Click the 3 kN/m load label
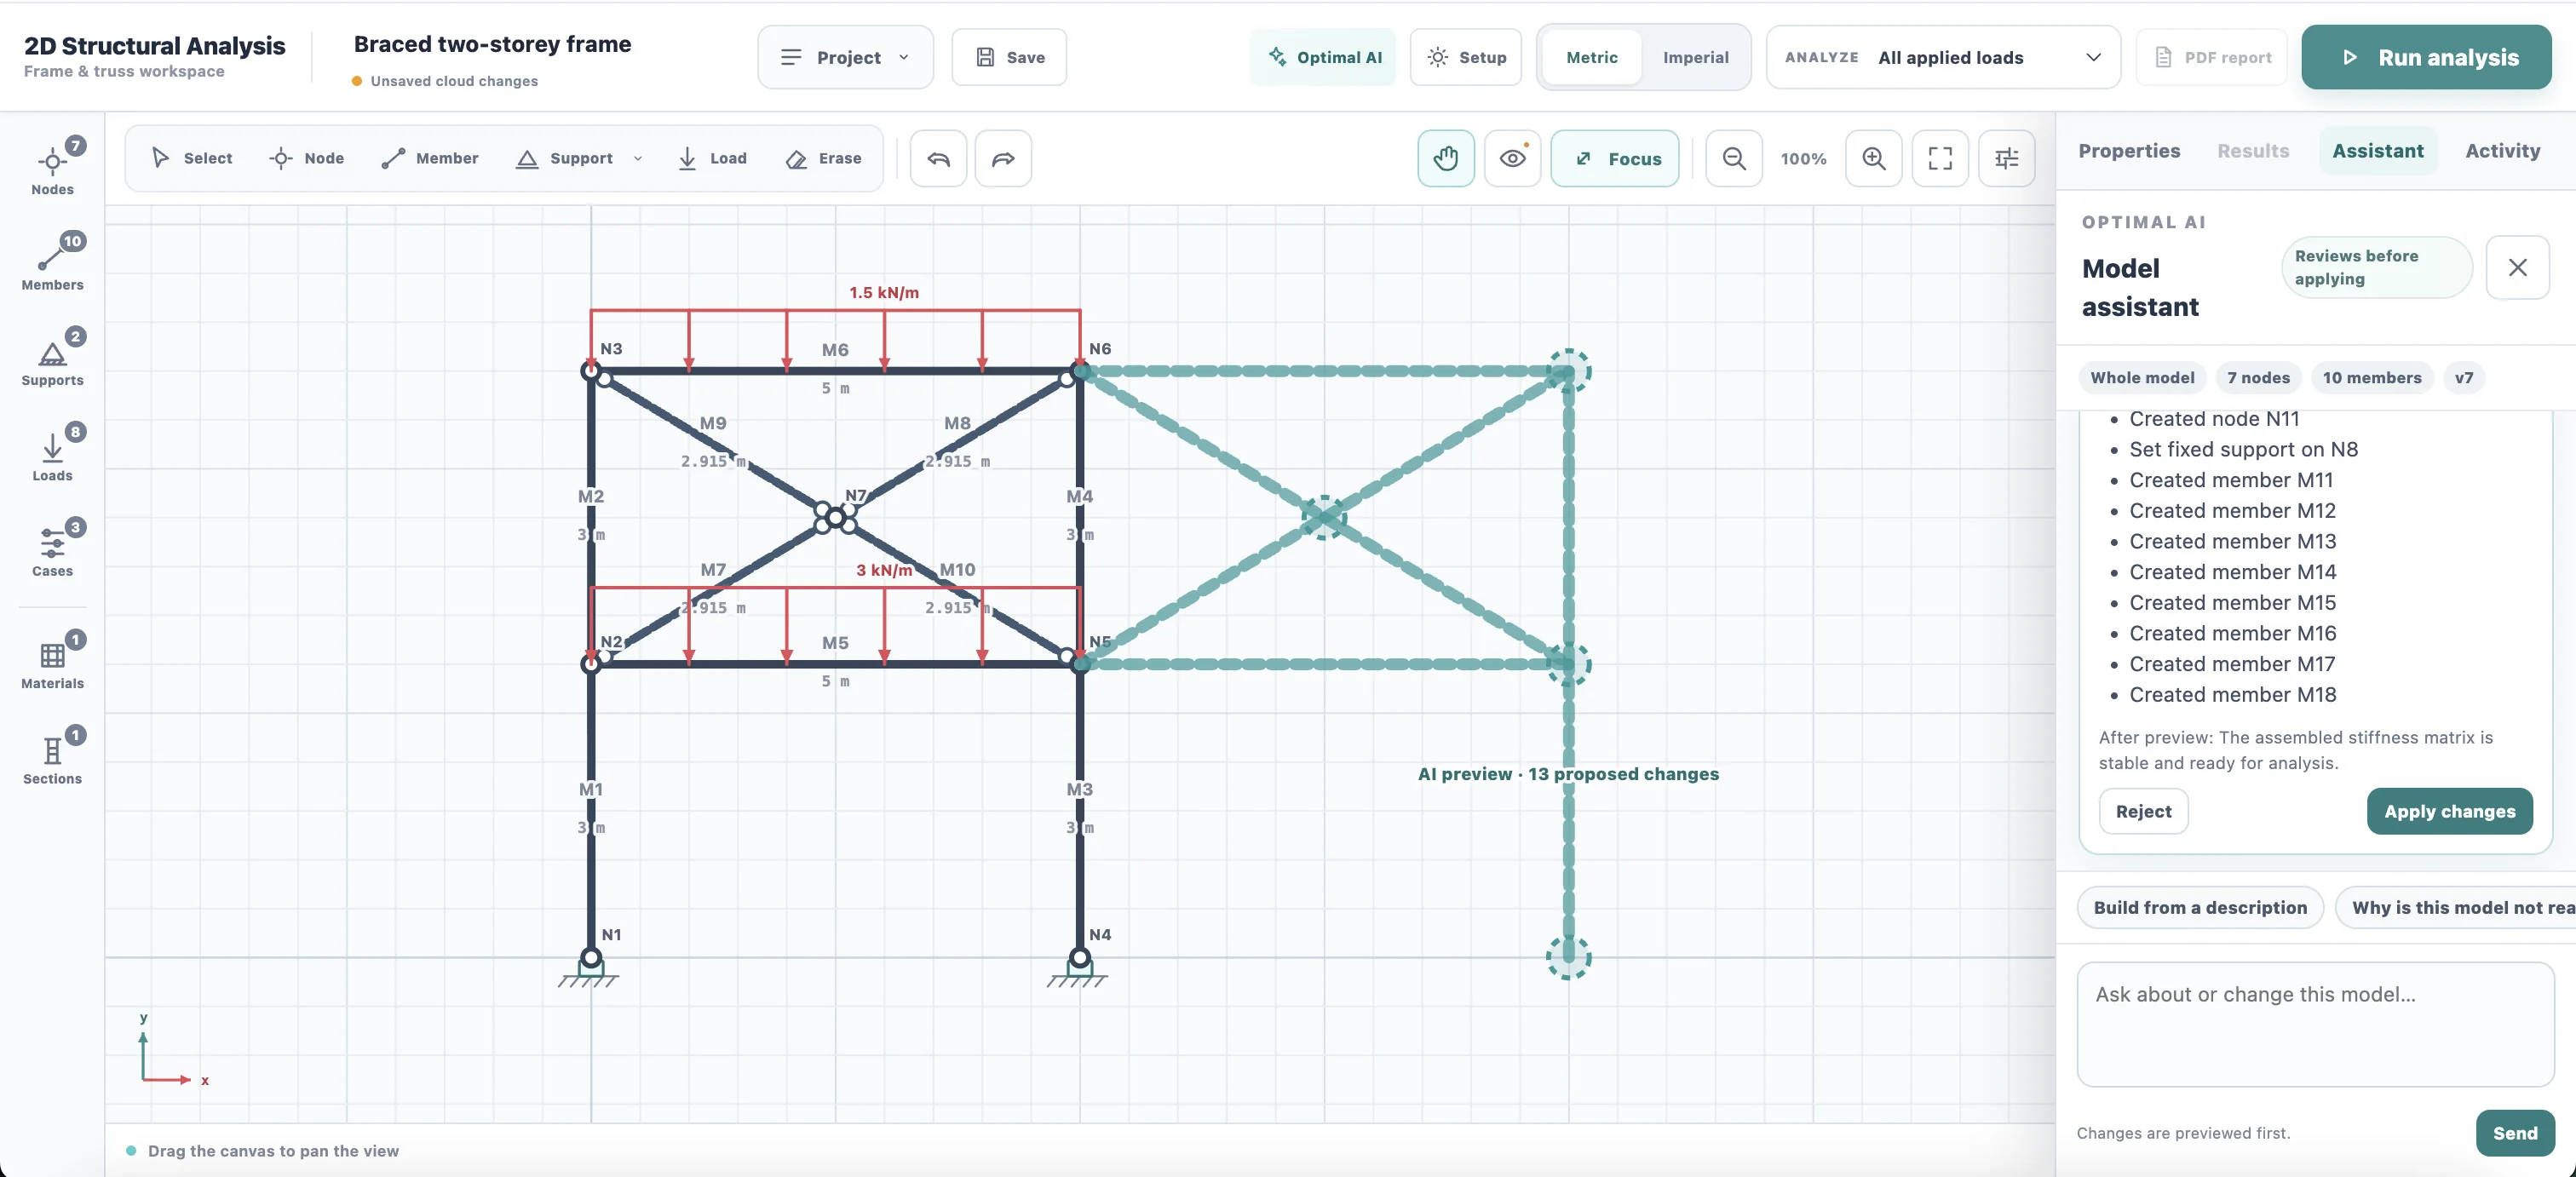The width and height of the screenshot is (2576, 1177). (x=884, y=570)
